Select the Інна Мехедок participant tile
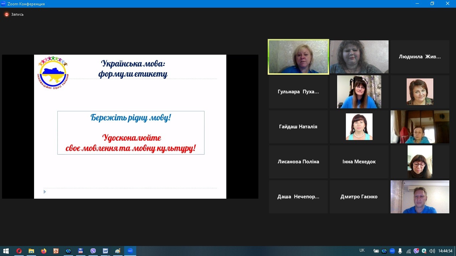This screenshot has width=456, height=256. click(x=359, y=162)
